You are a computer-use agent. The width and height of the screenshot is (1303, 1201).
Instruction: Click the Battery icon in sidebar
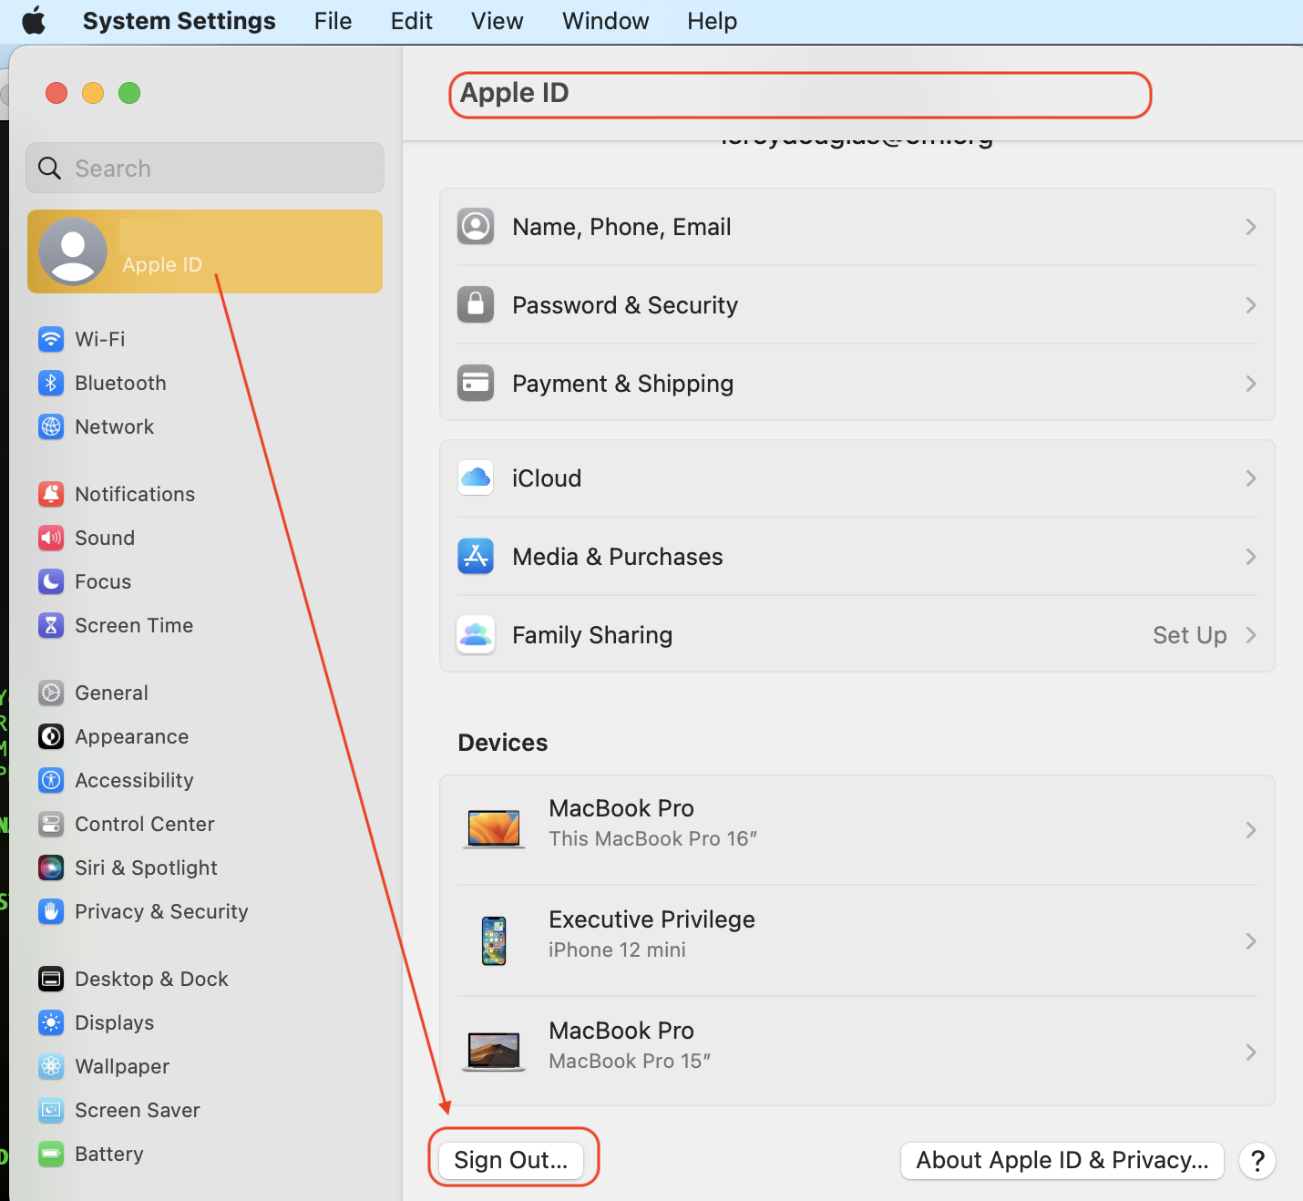(x=51, y=1154)
